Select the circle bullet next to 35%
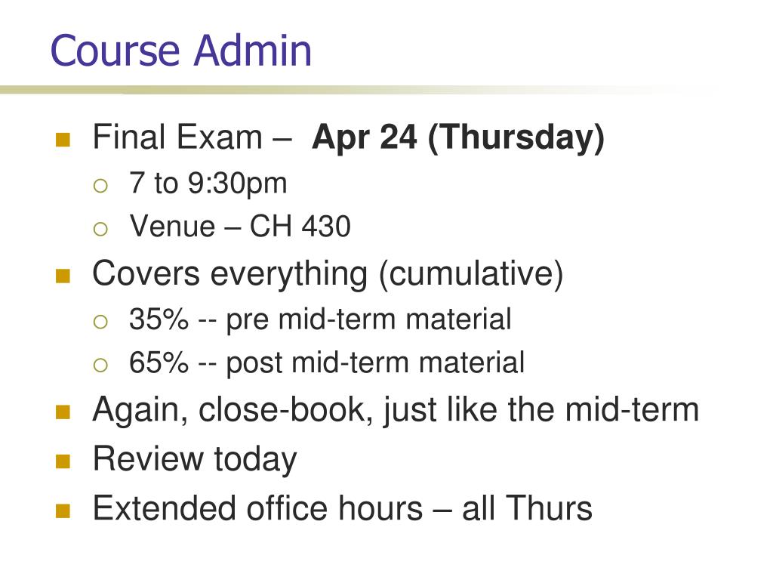The height and width of the screenshot is (580, 773). pos(100,322)
